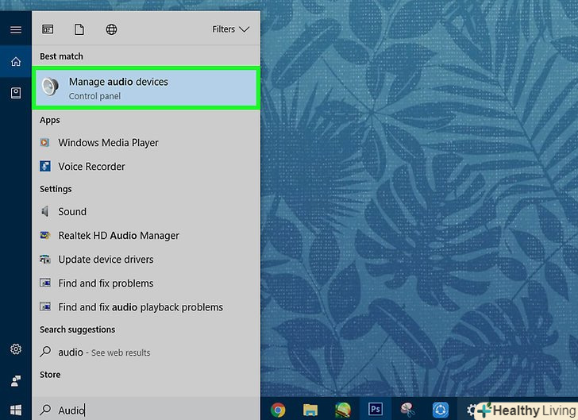Open Manage audio devices result
This screenshot has width=578, height=420.
[x=146, y=88]
